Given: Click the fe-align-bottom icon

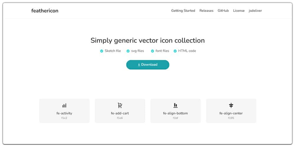Looking at the screenshot, I should (x=175, y=105).
